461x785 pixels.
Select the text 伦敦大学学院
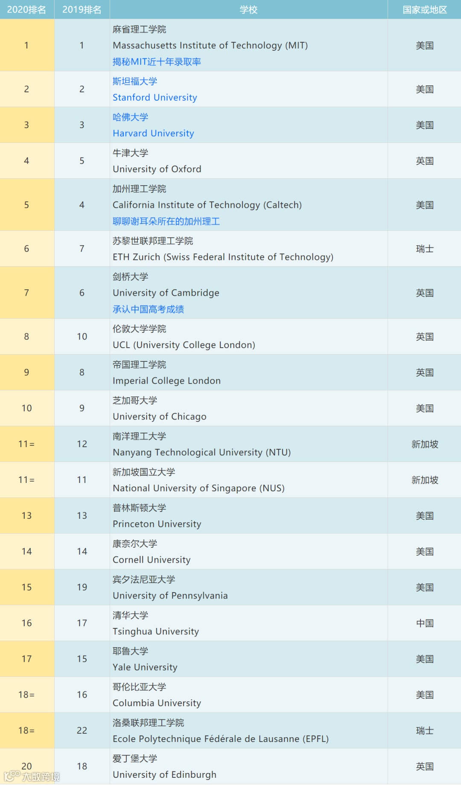point(139,329)
